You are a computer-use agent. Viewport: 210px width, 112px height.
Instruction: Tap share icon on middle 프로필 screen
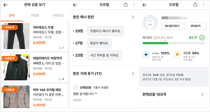click(126, 5)
